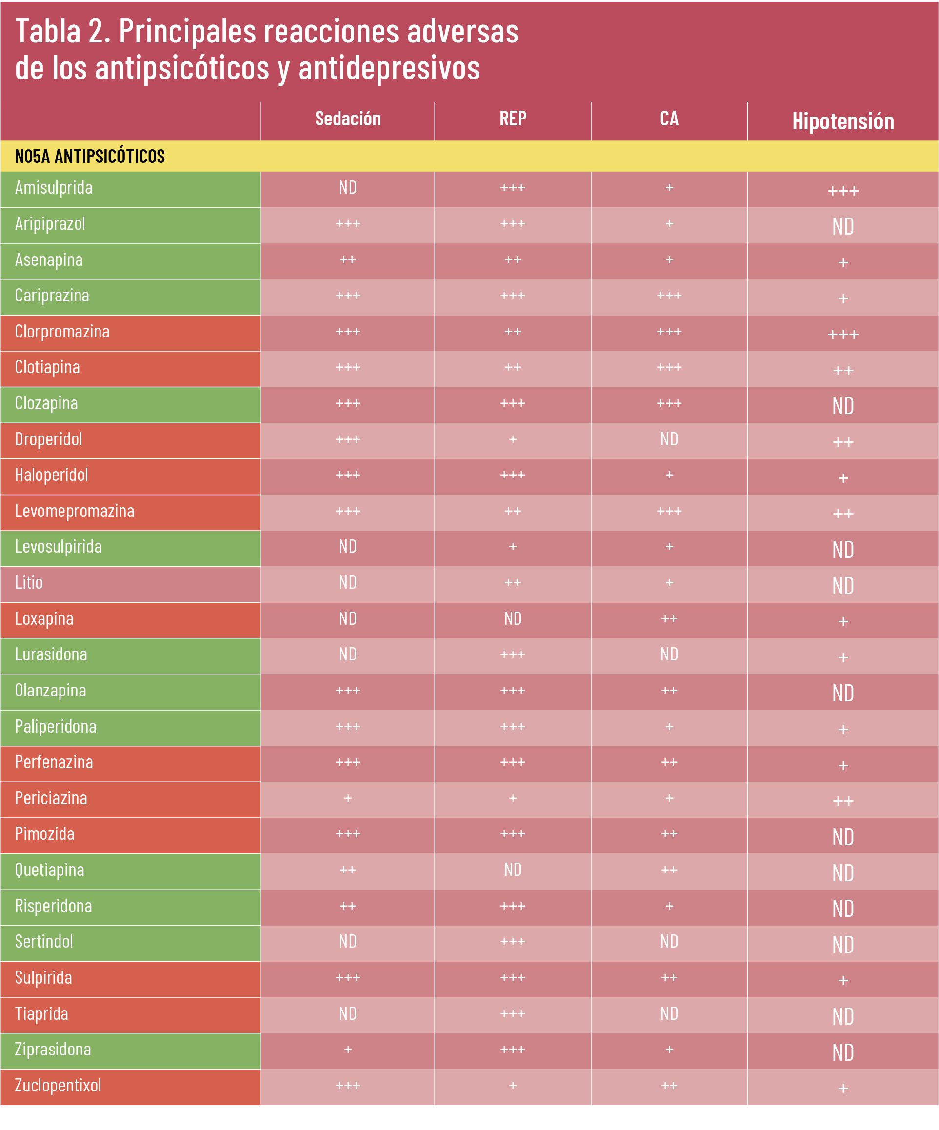Click the REP column header
The height and width of the screenshot is (1130, 939).
513,119
